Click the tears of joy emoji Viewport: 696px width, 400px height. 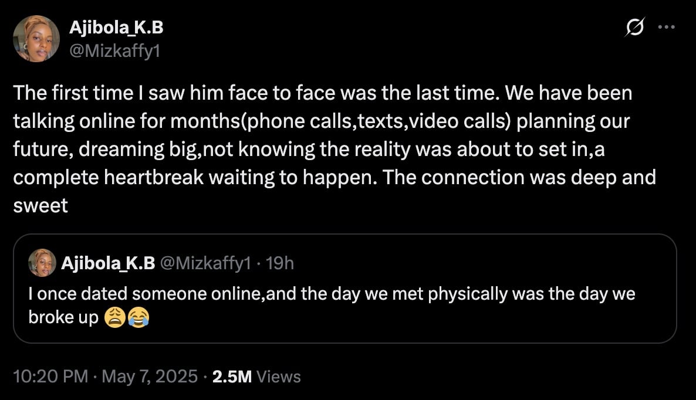click(138, 317)
